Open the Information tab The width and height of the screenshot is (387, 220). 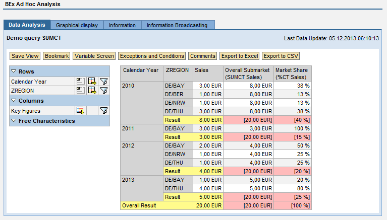point(122,25)
